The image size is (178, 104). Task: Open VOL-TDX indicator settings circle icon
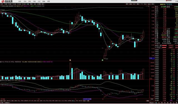click(1, 62)
